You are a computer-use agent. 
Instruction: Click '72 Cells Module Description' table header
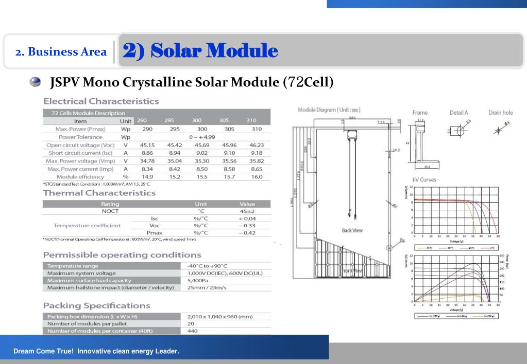click(88, 113)
